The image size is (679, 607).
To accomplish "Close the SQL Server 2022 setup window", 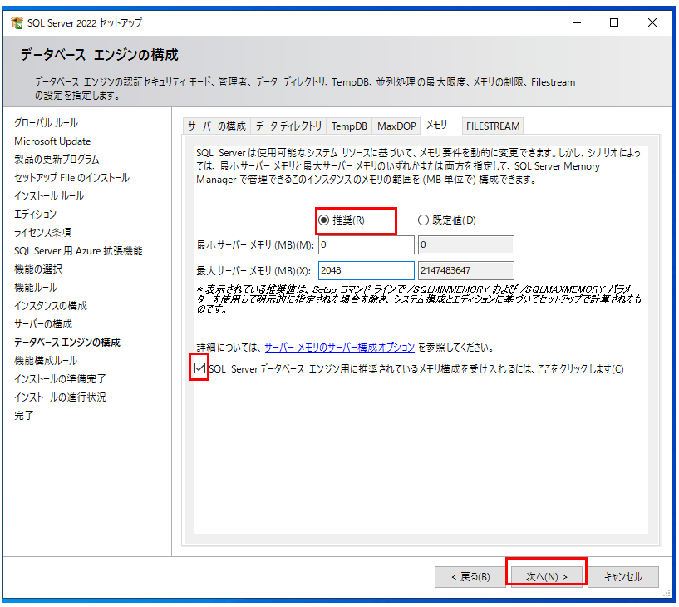I will click(x=652, y=22).
